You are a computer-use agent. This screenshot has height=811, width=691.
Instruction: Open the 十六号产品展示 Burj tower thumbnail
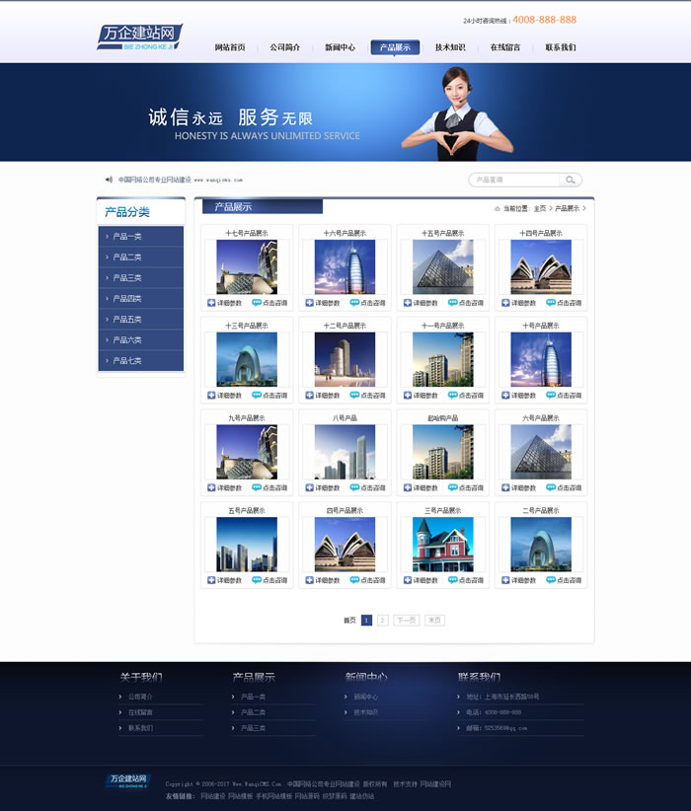(345, 267)
